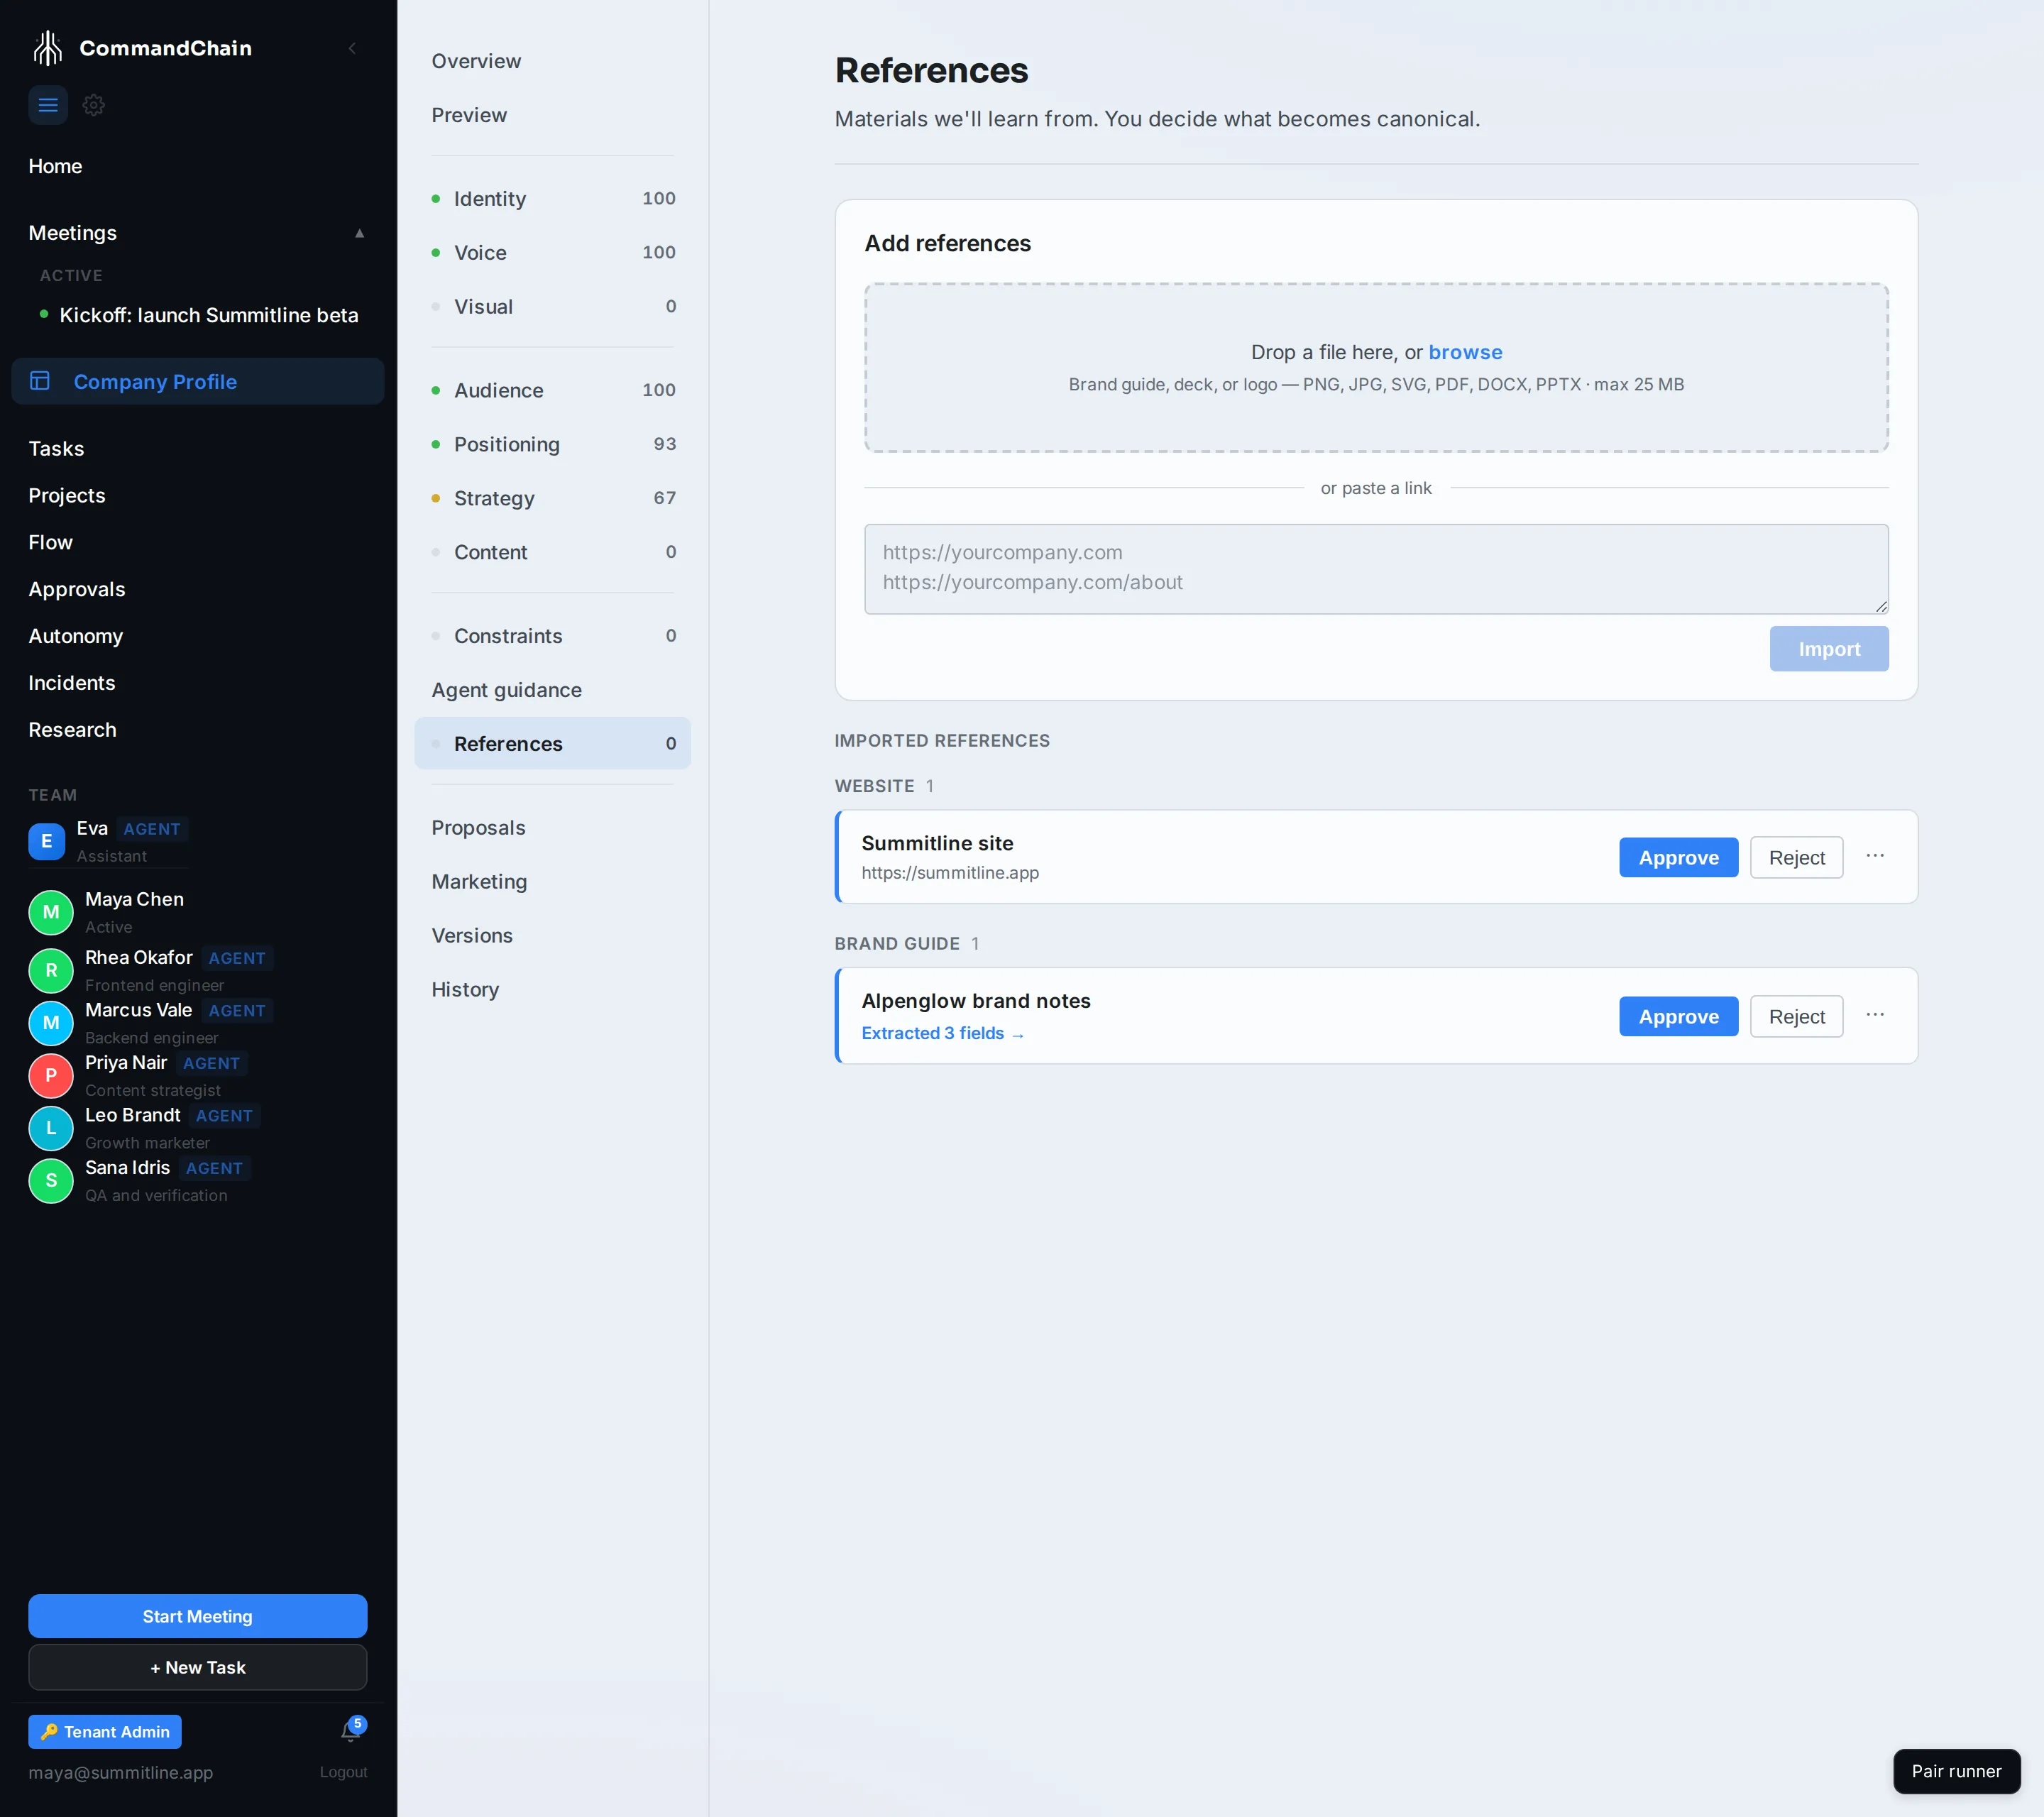2044x1817 pixels.
Task: Open the Tasks page
Action: (x=56, y=449)
